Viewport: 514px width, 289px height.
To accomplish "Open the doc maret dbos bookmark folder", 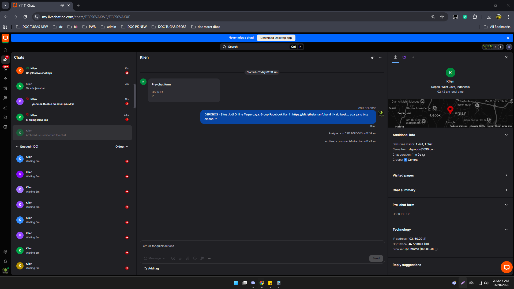I will (206, 27).
